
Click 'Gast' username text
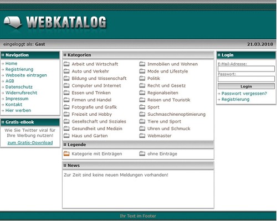pyautogui.click(x=40, y=44)
